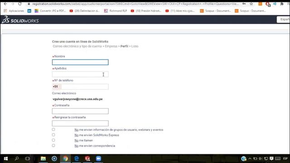This screenshot has width=290, height=163.
Task: Click the Apellidos input field
Action: [80, 74]
